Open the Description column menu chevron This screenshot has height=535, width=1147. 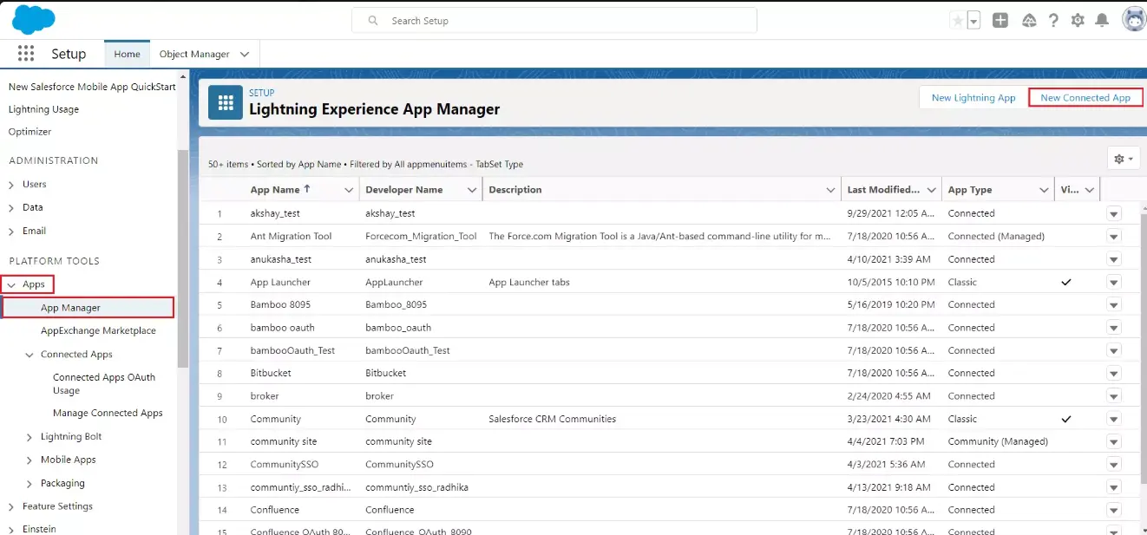pyautogui.click(x=831, y=190)
